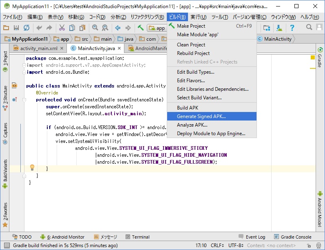Click the Copy icon in toolbar
Viewport: 325px width, 250px height.
(72, 28)
